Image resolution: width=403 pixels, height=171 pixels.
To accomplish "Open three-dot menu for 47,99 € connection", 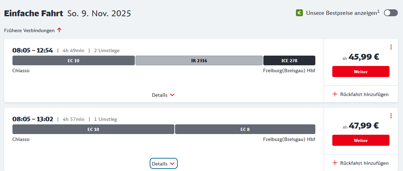I will (x=391, y=116).
